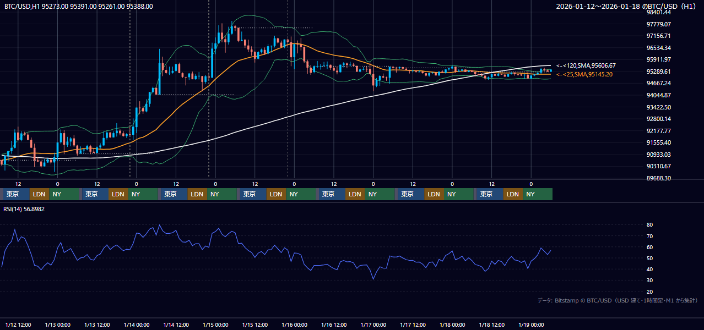Click price axis value 90933.03
This screenshot has height=330, width=704.
(658, 155)
